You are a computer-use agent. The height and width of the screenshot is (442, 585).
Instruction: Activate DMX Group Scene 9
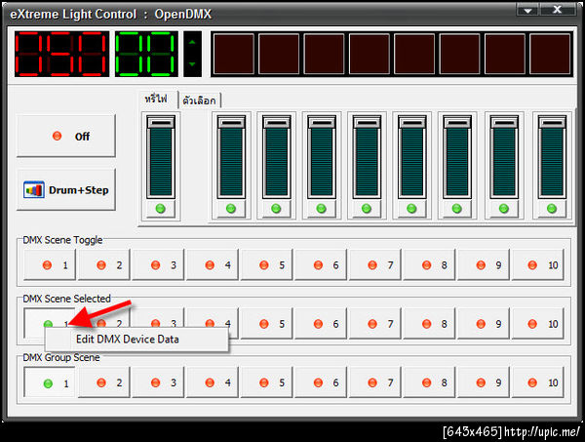[484, 382]
